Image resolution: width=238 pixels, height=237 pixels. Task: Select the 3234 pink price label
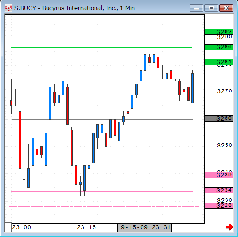[219, 190]
